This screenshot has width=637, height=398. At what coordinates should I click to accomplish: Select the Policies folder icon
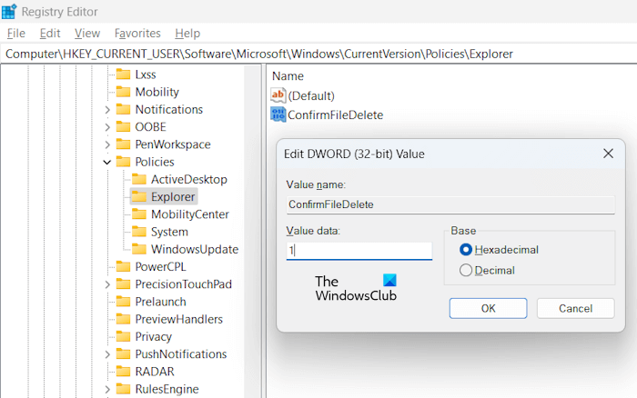[124, 162]
